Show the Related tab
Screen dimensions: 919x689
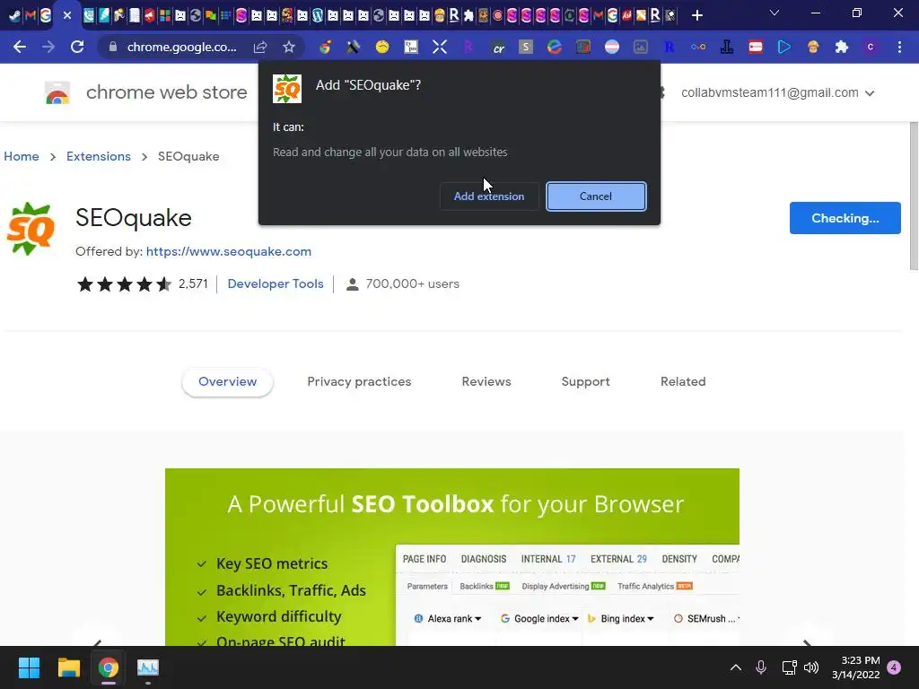tap(683, 381)
